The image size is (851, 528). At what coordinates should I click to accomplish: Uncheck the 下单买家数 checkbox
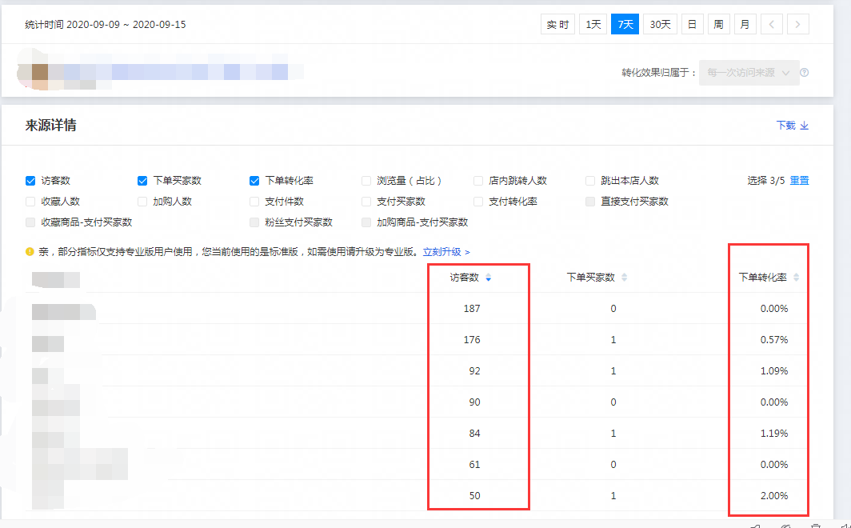[142, 181]
